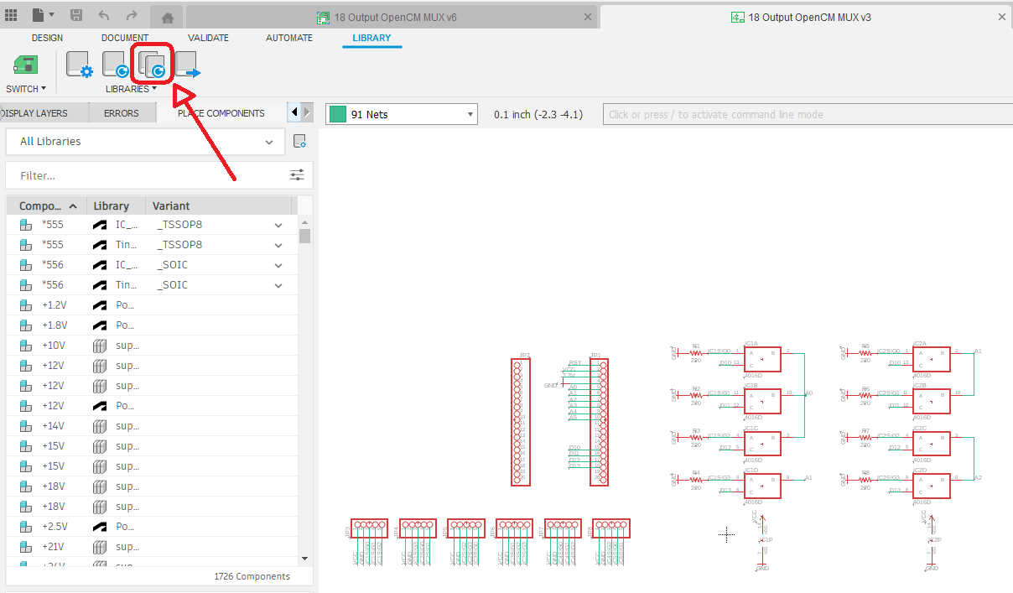Expand variant dropdown for *556 _SOIC row
The image size is (1013, 593).
click(278, 265)
